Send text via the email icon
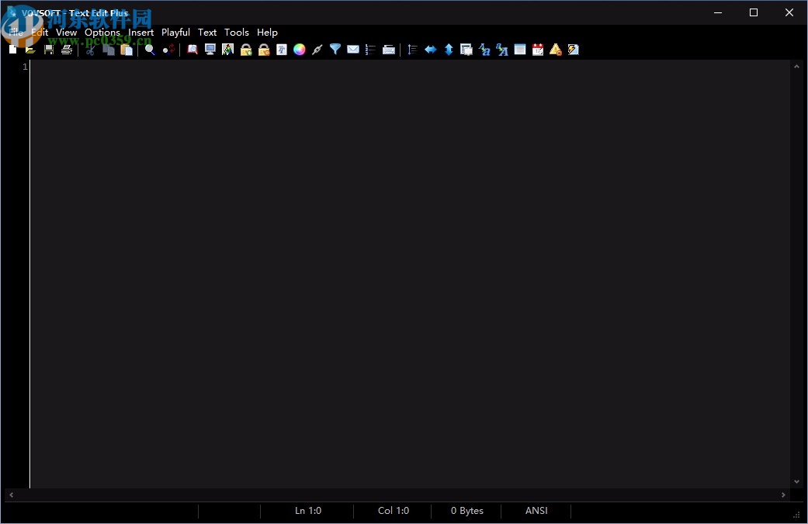The height and width of the screenshot is (524, 808). [353, 49]
